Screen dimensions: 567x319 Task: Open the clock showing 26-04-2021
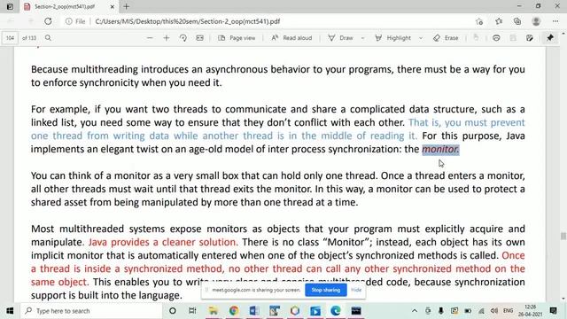coord(530,311)
